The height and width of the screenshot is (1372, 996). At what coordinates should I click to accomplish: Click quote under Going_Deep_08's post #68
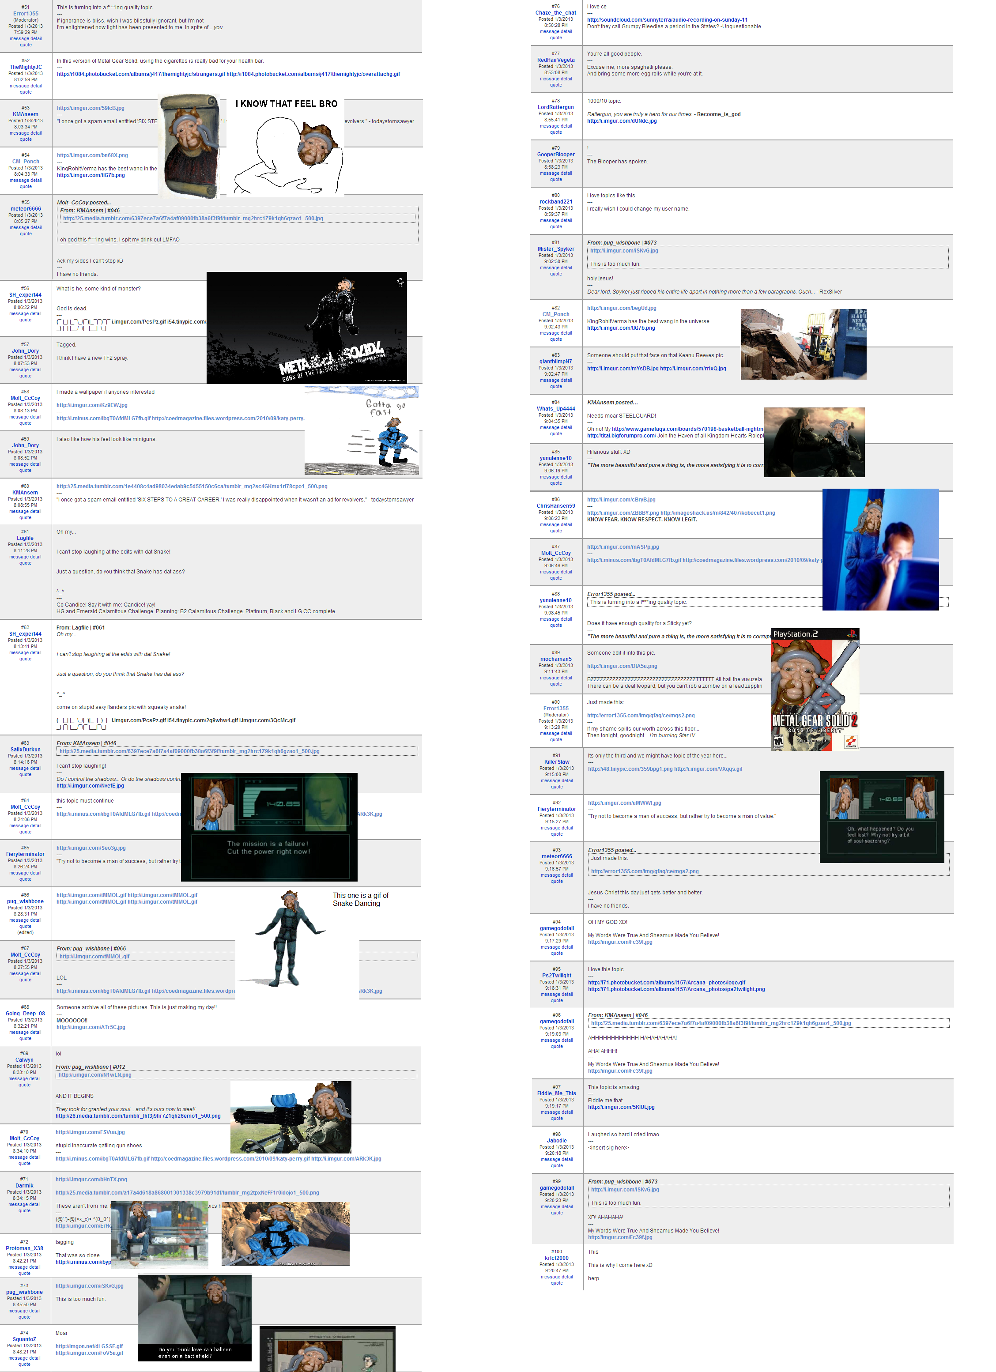coord(26,1038)
